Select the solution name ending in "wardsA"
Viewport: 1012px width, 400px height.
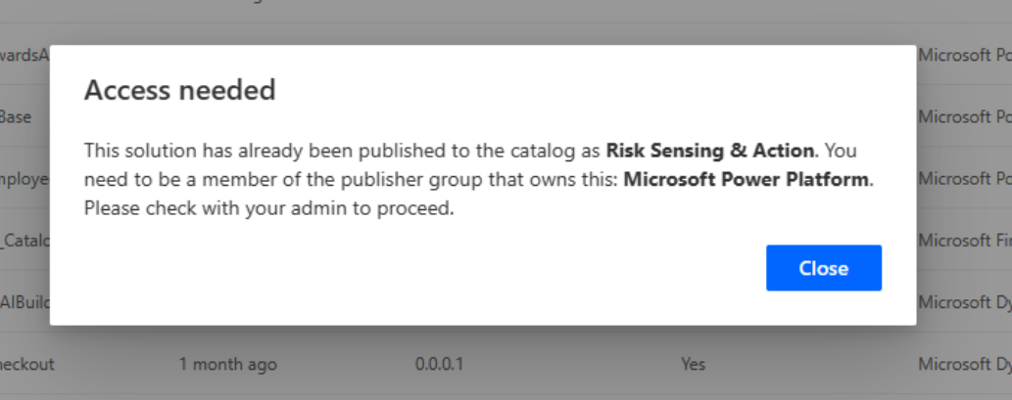click(x=24, y=55)
